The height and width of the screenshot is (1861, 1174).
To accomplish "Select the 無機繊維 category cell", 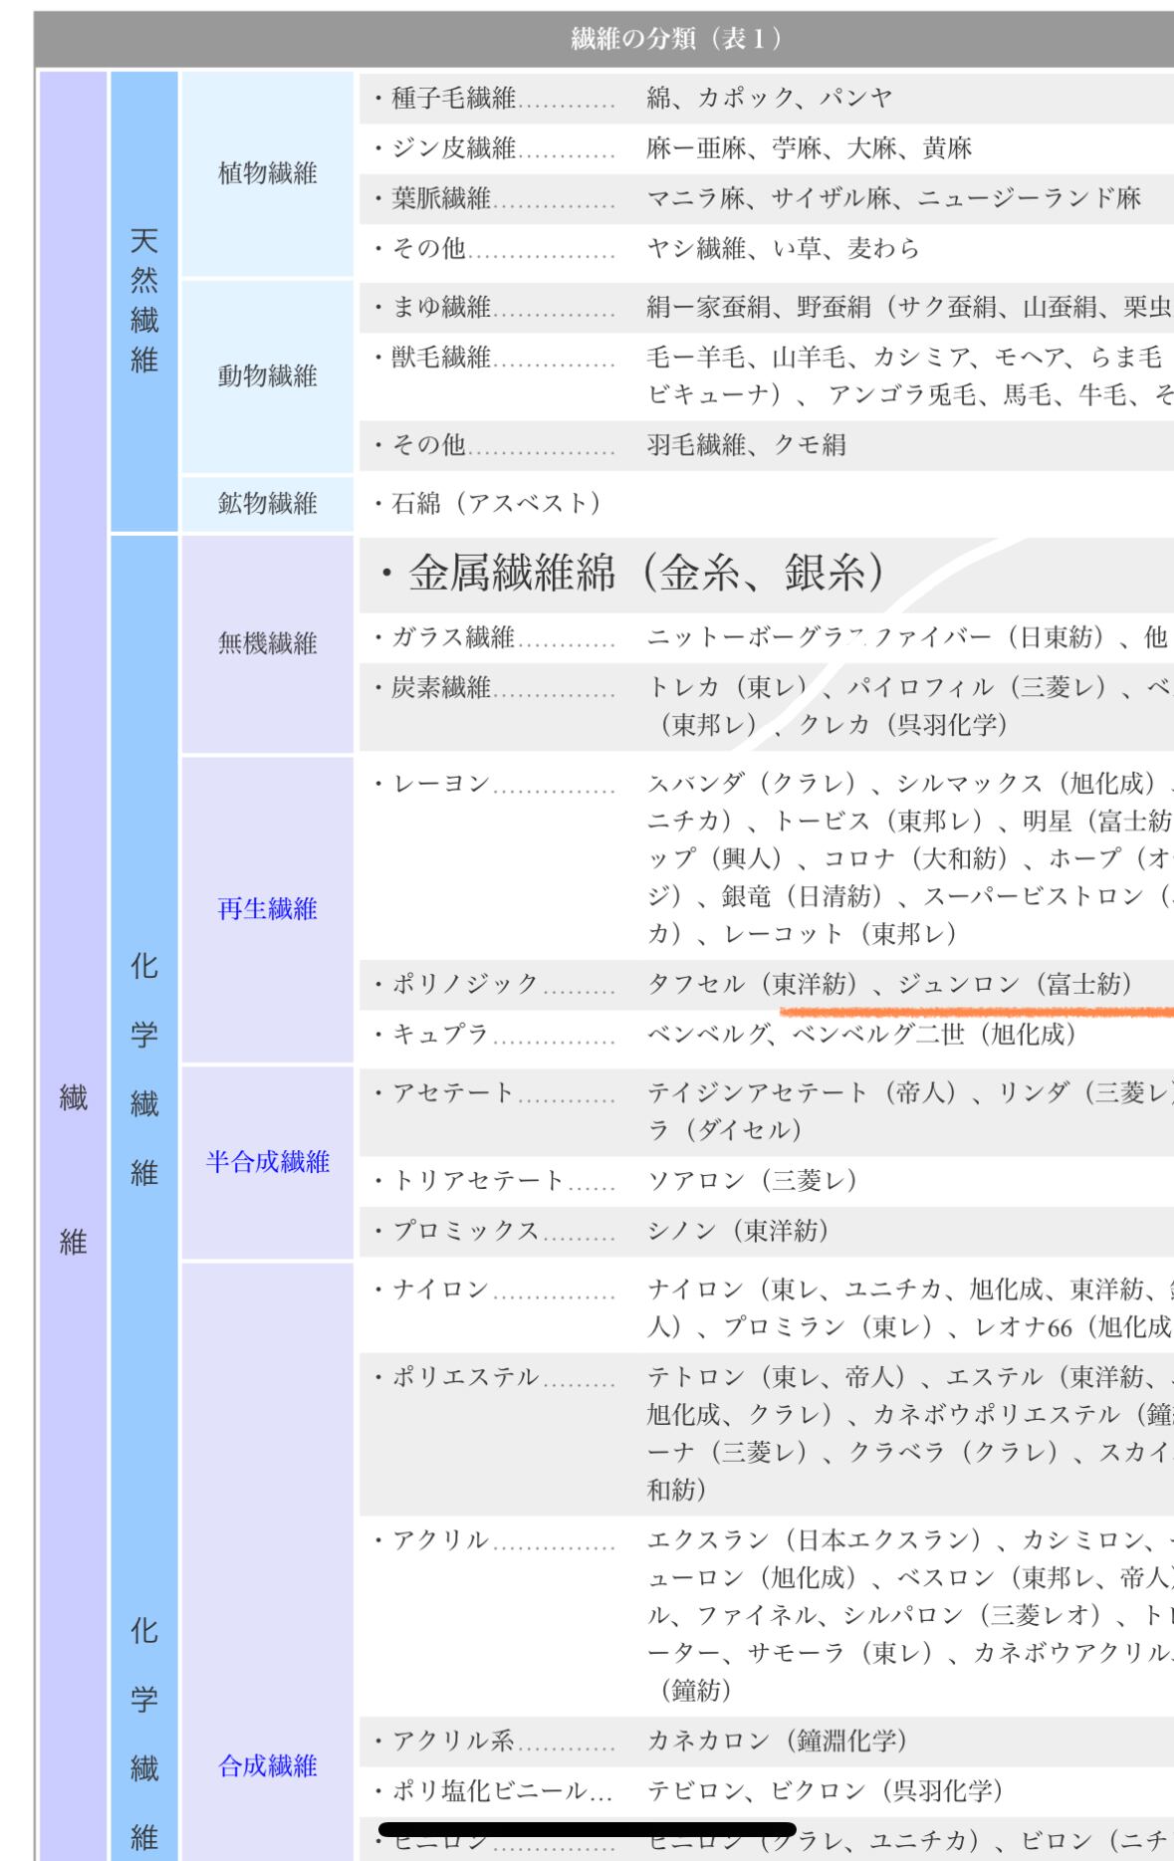I will coord(267,643).
